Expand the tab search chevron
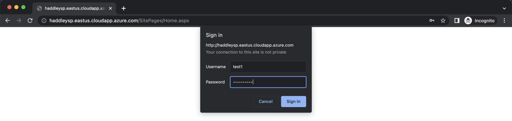 click(504, 8)
